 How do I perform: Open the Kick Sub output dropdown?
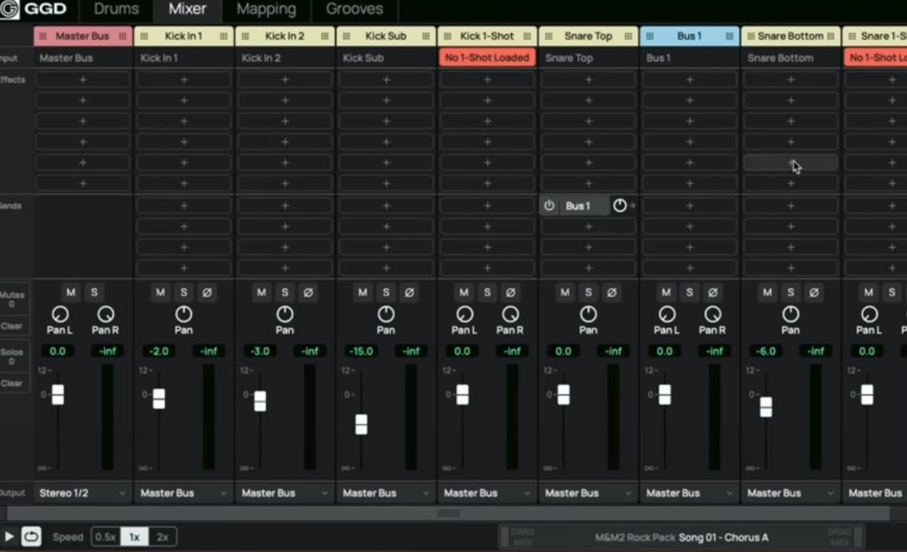(386, 493)
